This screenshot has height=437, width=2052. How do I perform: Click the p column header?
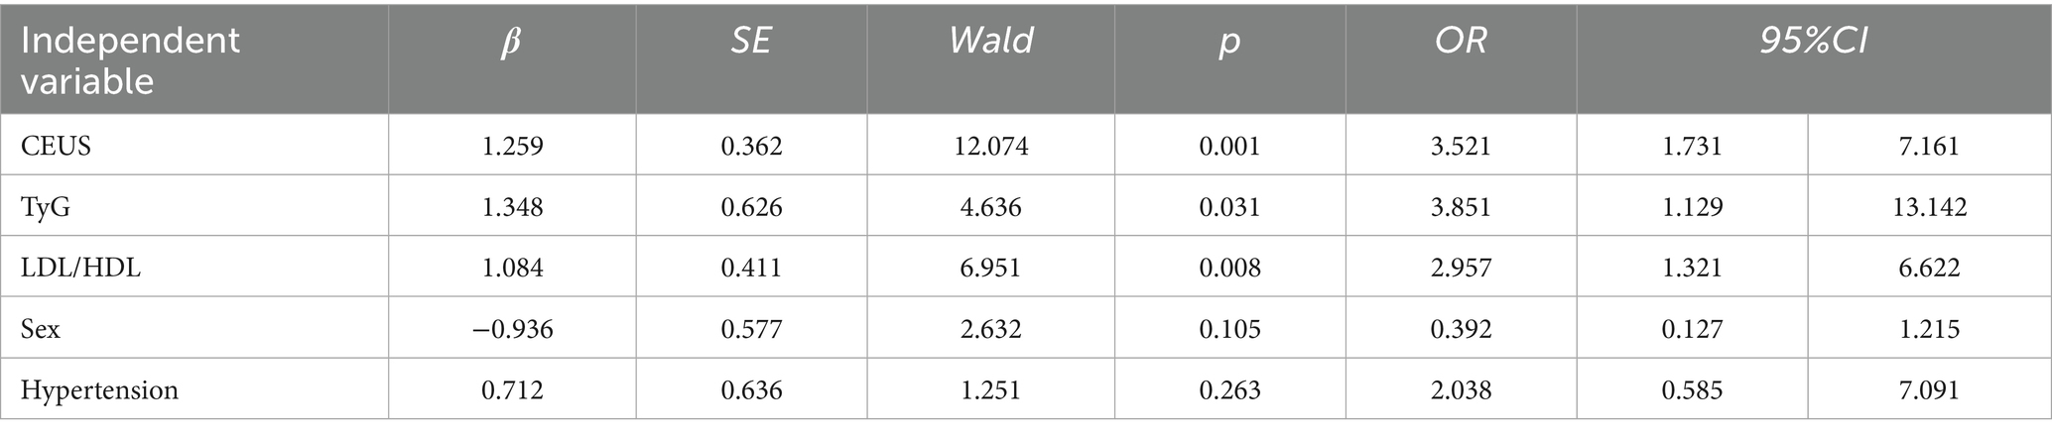click(1229, 42)
